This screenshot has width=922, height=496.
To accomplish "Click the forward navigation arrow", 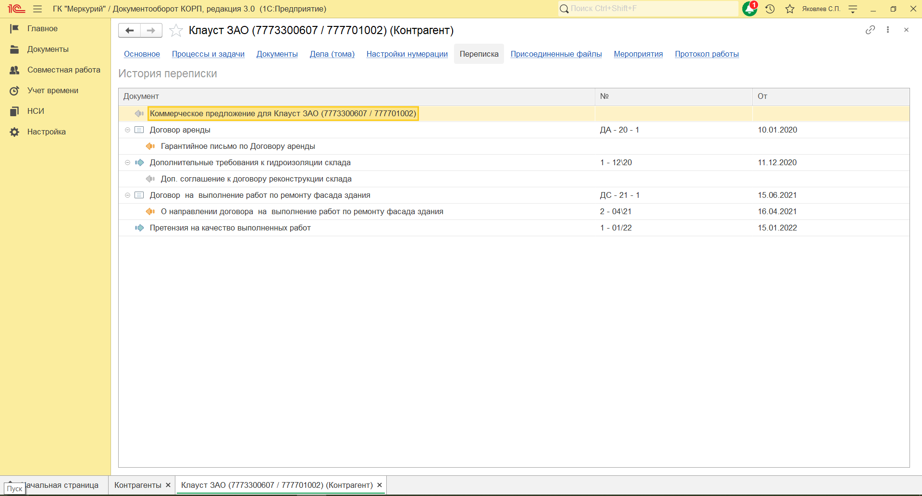I will (x=151, y=30).
